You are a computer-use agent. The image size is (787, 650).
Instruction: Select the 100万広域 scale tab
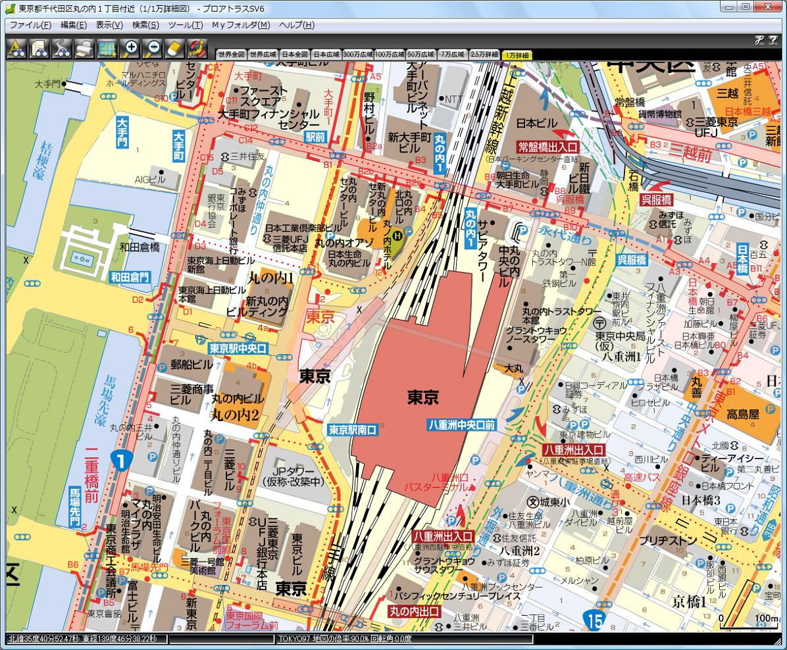[390, 54]
